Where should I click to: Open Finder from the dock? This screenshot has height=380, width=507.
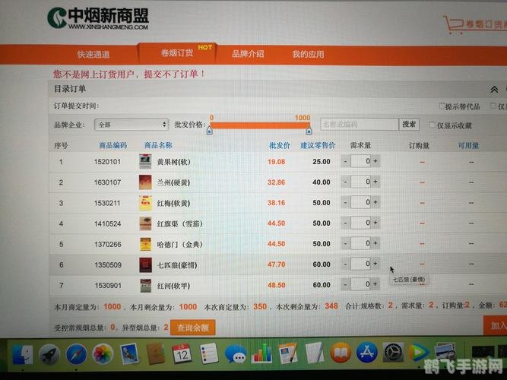pos(23,355)
